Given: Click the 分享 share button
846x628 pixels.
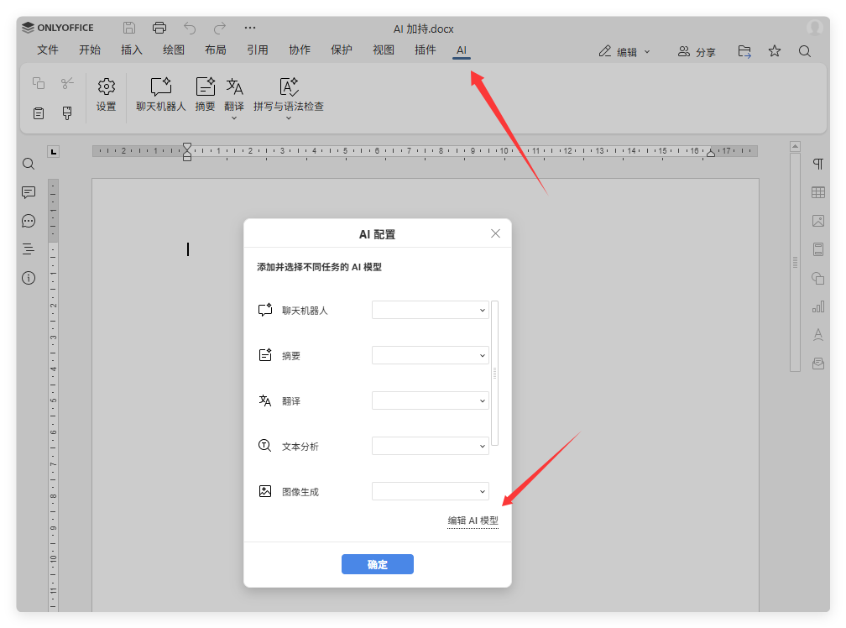Looking at the screenshot, I should tap(697, 52).
